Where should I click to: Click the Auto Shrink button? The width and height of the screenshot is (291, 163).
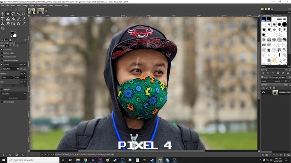[14, 98]
